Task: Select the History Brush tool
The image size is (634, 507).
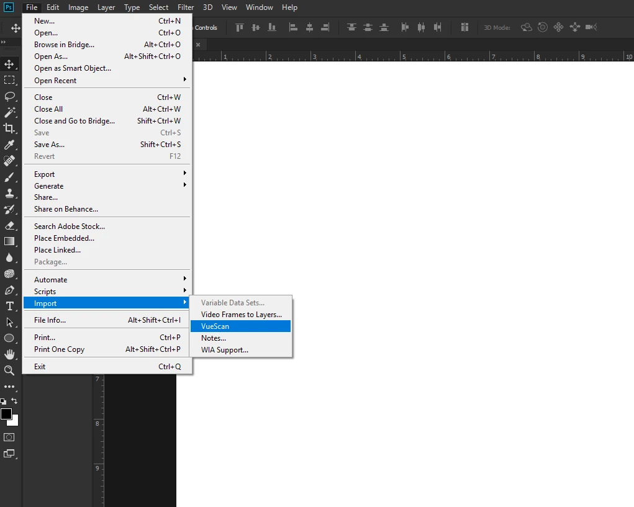Action: (x=9, y=209)
